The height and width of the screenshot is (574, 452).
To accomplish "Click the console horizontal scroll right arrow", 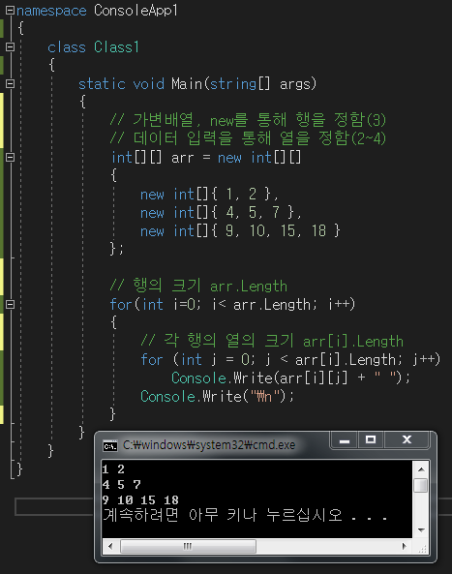I will 404,547.
